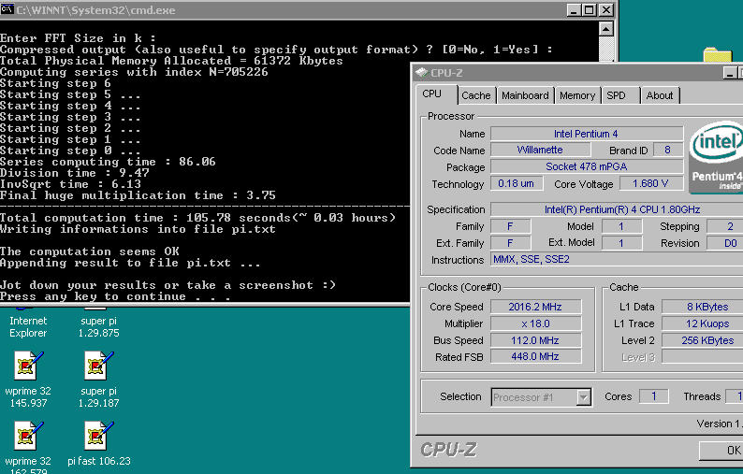
Task: Switch to the SPD tab
Action: click(x=620, y=95)
